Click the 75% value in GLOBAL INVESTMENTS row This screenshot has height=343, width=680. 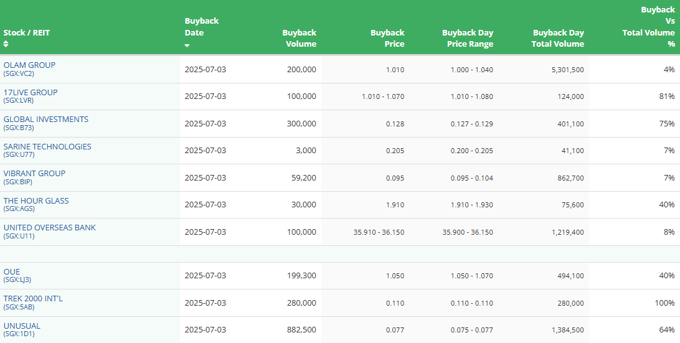point(667,124)
